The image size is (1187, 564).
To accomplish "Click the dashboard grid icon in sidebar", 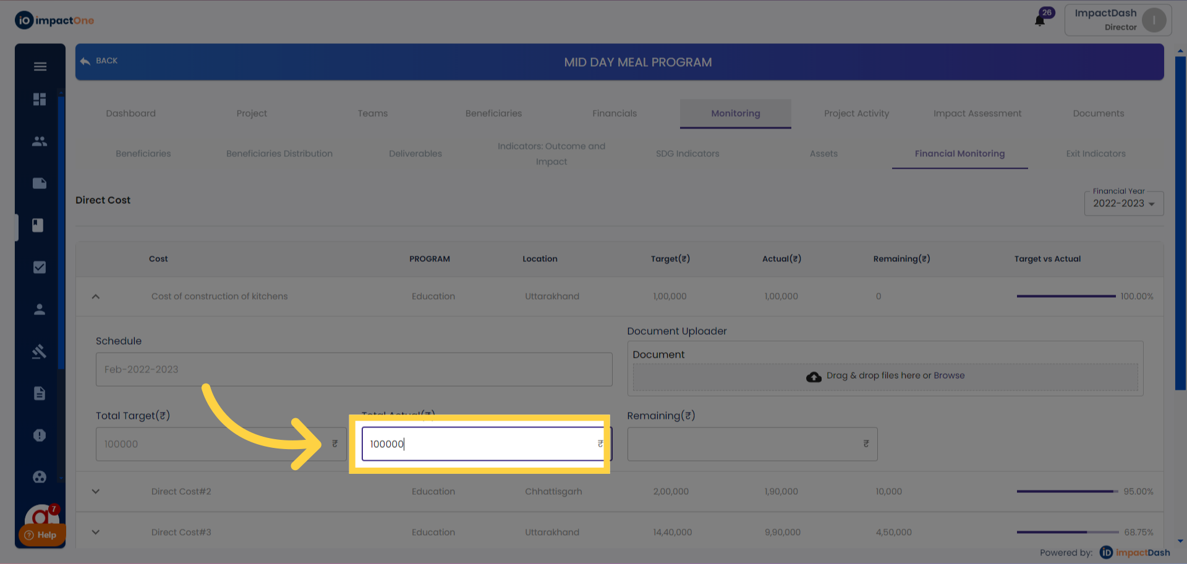I will pyautogui.click(x=40, y=99).
